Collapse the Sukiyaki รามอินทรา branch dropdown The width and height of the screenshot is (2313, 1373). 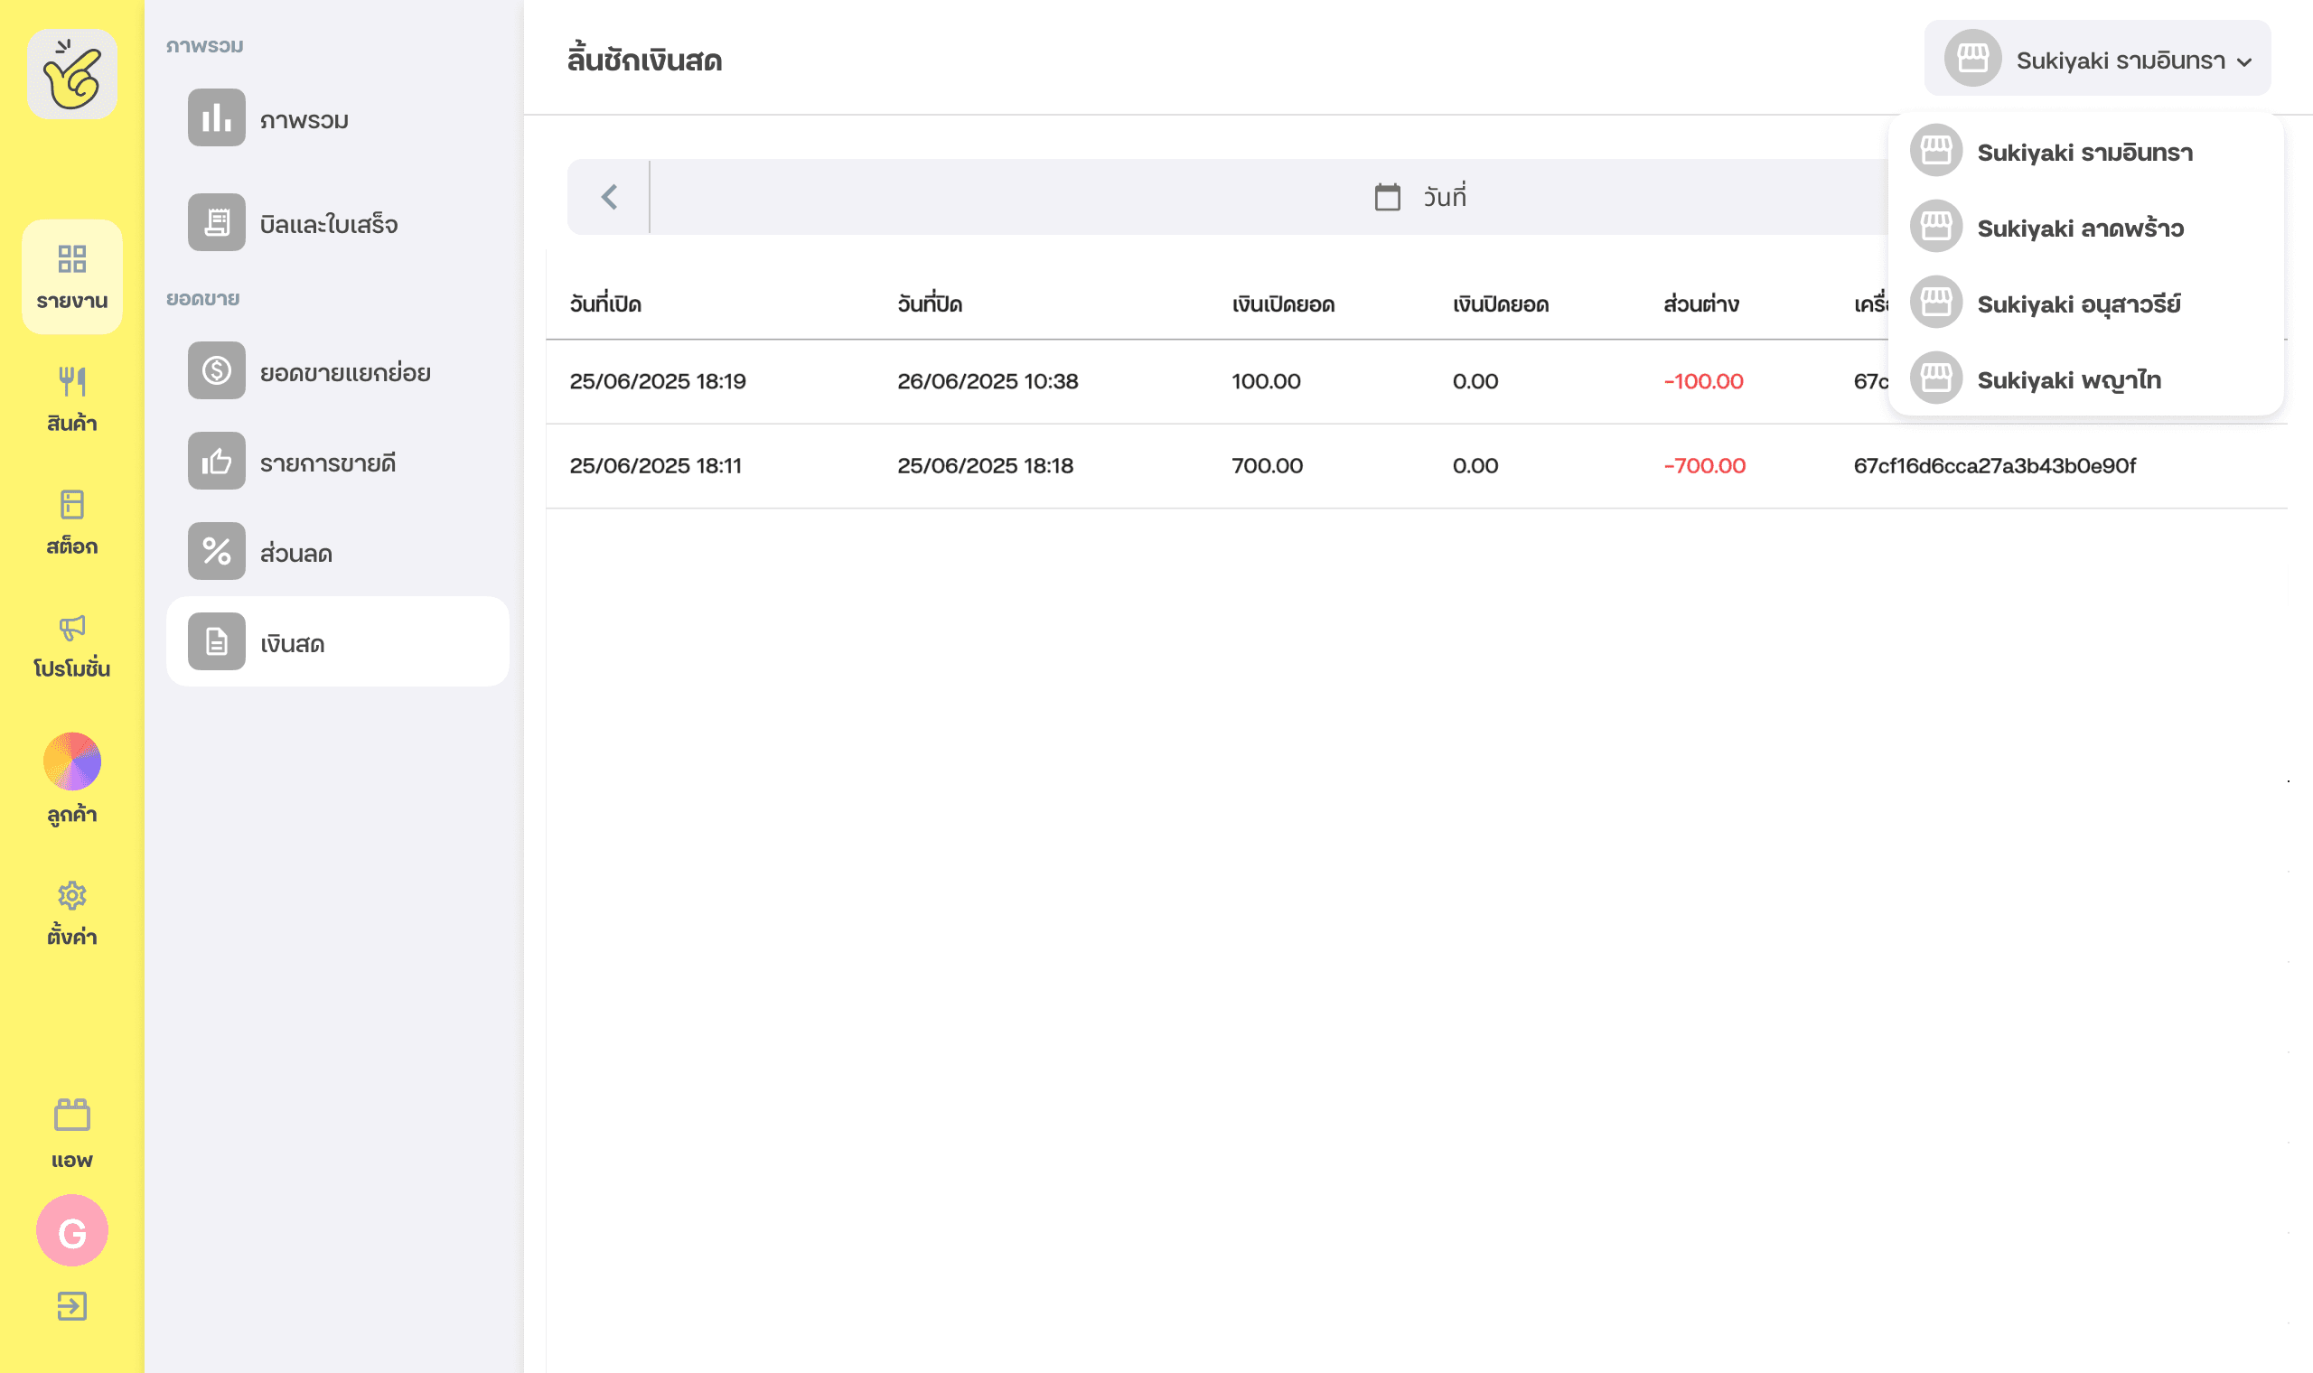tap(2097, 59)
